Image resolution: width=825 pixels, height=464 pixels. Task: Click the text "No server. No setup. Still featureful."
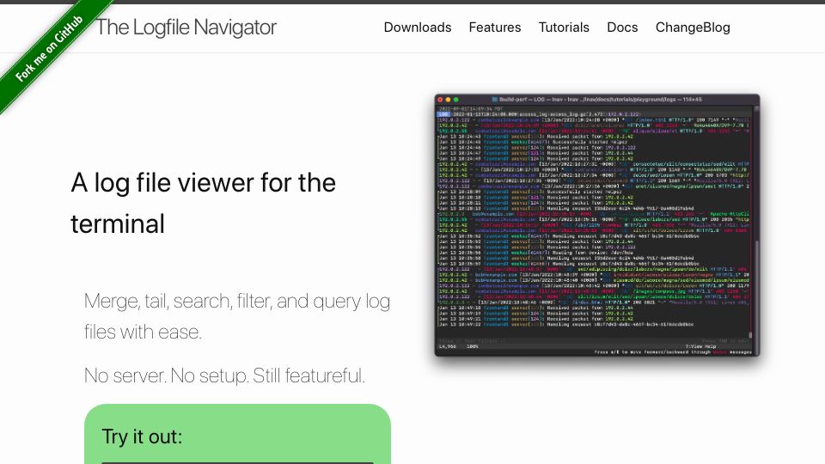coord(224,375)
